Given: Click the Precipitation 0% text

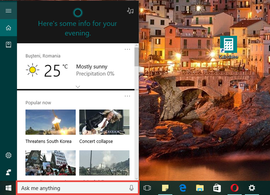Looking at the screenshot, I should [x=95, y=73].
